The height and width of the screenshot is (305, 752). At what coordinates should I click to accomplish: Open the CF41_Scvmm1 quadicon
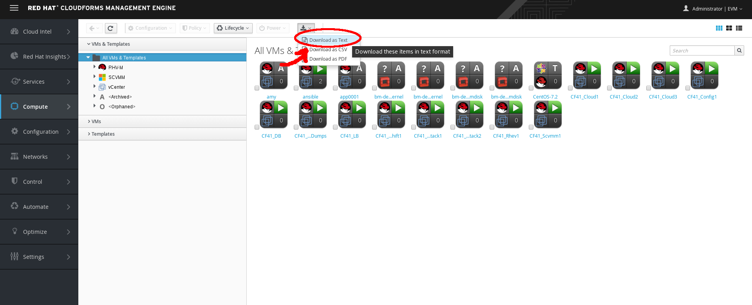click(548, 115)
